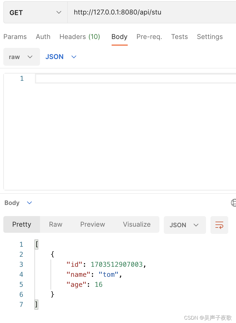Click the request URL field

point(152,12)
